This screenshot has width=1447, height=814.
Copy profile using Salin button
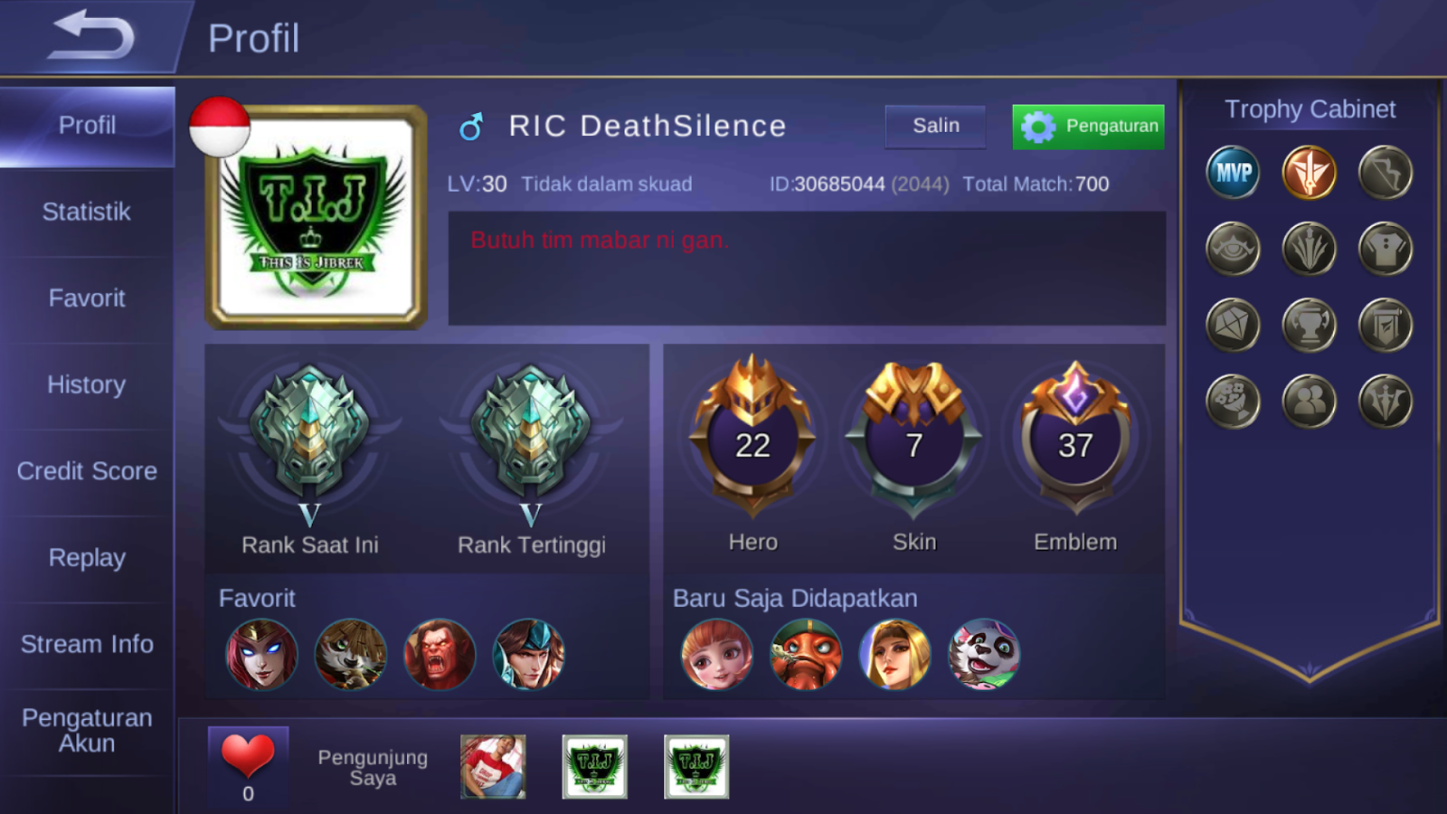[935, 126]
